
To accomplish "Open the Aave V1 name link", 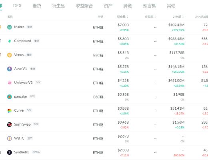I will pyautogui.click(x=20, y=69).
